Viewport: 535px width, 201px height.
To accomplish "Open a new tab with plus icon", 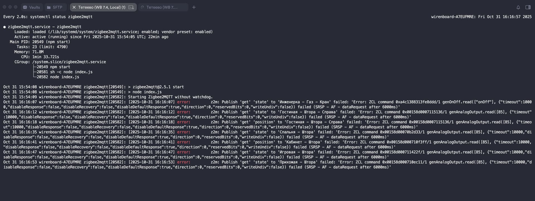I will (194, 7).
